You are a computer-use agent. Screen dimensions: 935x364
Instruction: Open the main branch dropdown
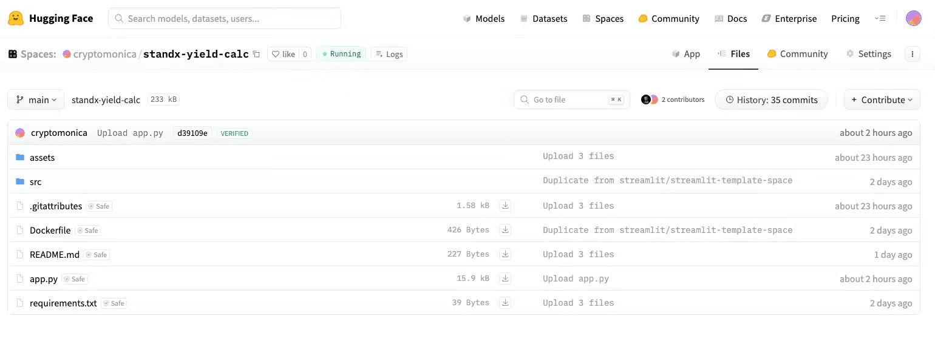[x=36, y=99]
